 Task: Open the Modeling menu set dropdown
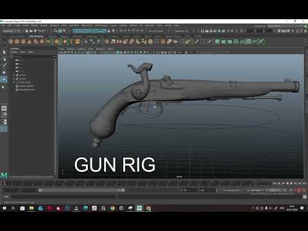point(11,31)
